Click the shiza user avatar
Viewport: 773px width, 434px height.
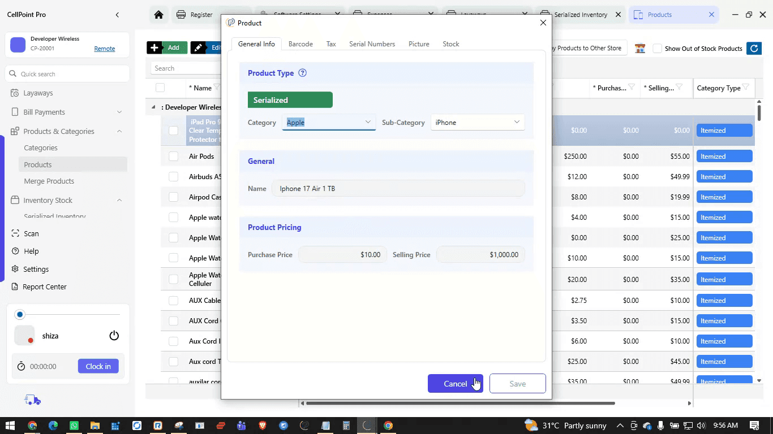pyautogui.click(x=24, y=336)
